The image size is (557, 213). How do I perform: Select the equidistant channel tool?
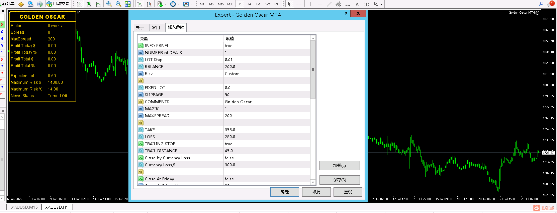tap(339, 4)
